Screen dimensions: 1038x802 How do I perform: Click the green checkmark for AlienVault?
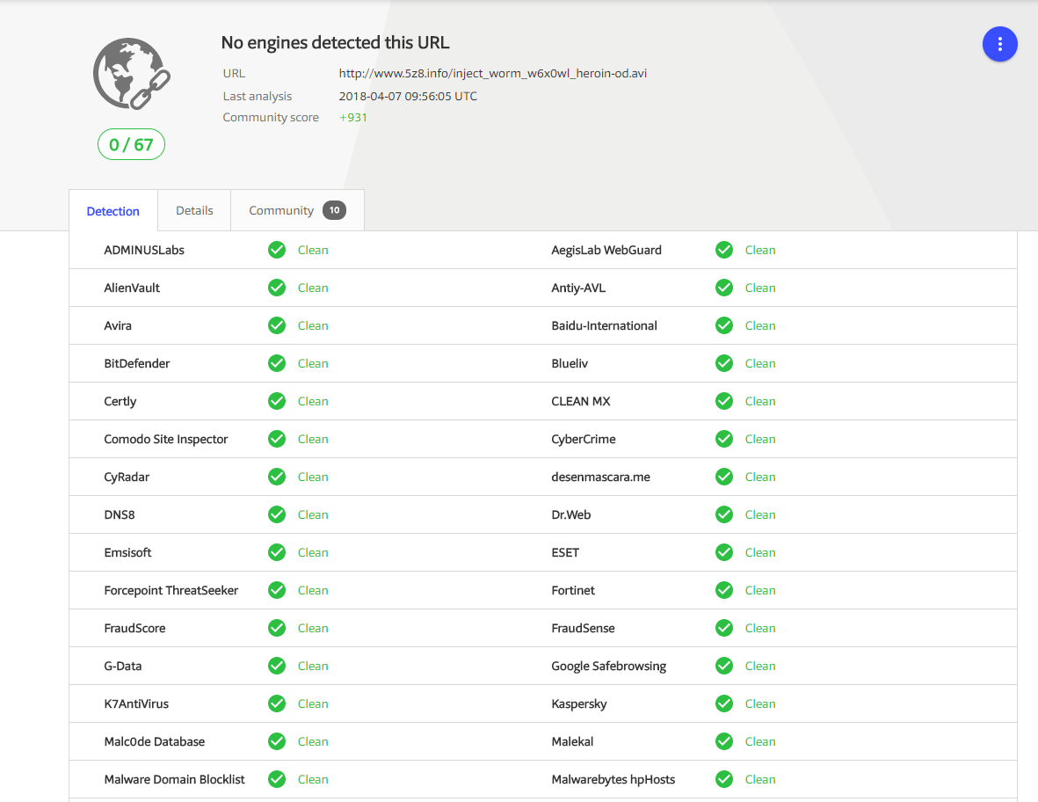277,288
